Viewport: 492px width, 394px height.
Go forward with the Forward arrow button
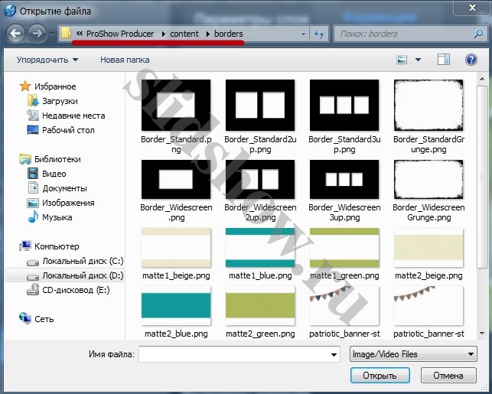click(37, 33)
